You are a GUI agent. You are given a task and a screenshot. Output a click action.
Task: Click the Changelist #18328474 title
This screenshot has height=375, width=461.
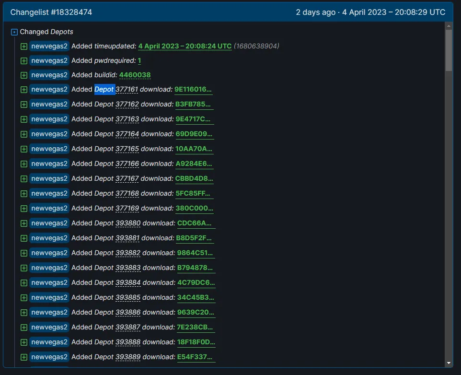pyautogui.click(x=51, y=12)
